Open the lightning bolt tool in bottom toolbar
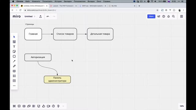This screenshot has height=110, width=196. click(58, 106)
